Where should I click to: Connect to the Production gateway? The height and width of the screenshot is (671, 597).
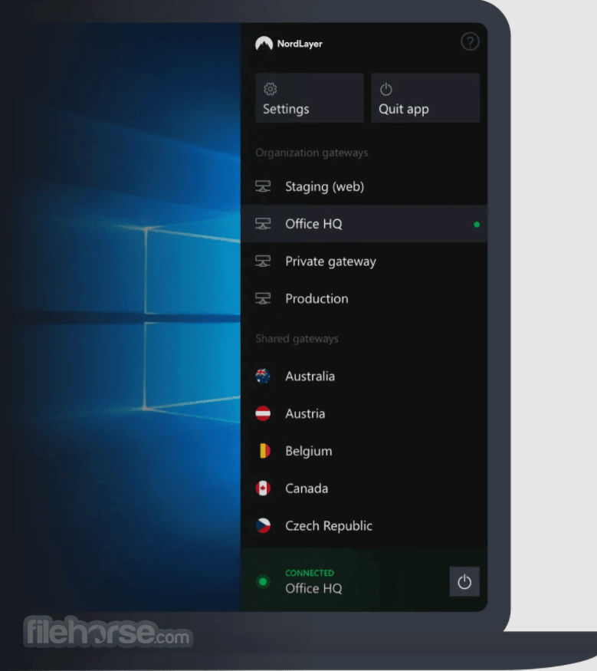364,298
